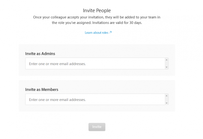Click the Members field scrollbar track
Screen dimensions: 203x139
click(x=166, y=100)
